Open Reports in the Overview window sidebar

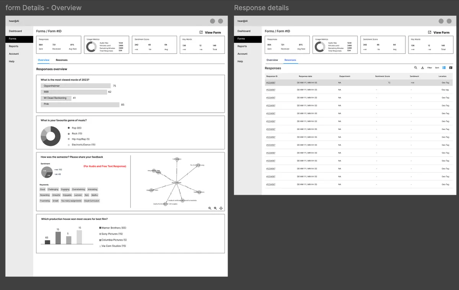(x=14, y=46)
